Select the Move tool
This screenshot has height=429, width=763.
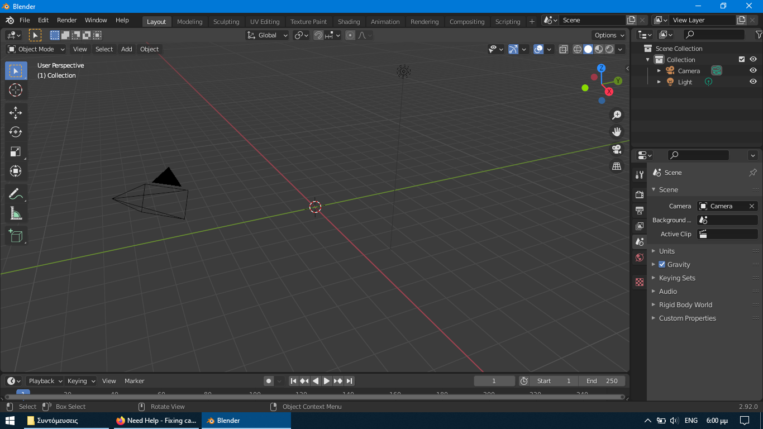(16, 113)
